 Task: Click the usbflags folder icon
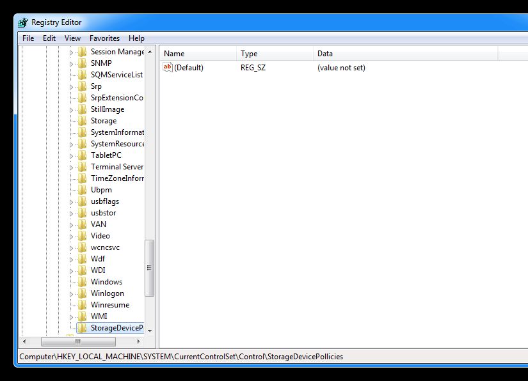coord(82,201)
